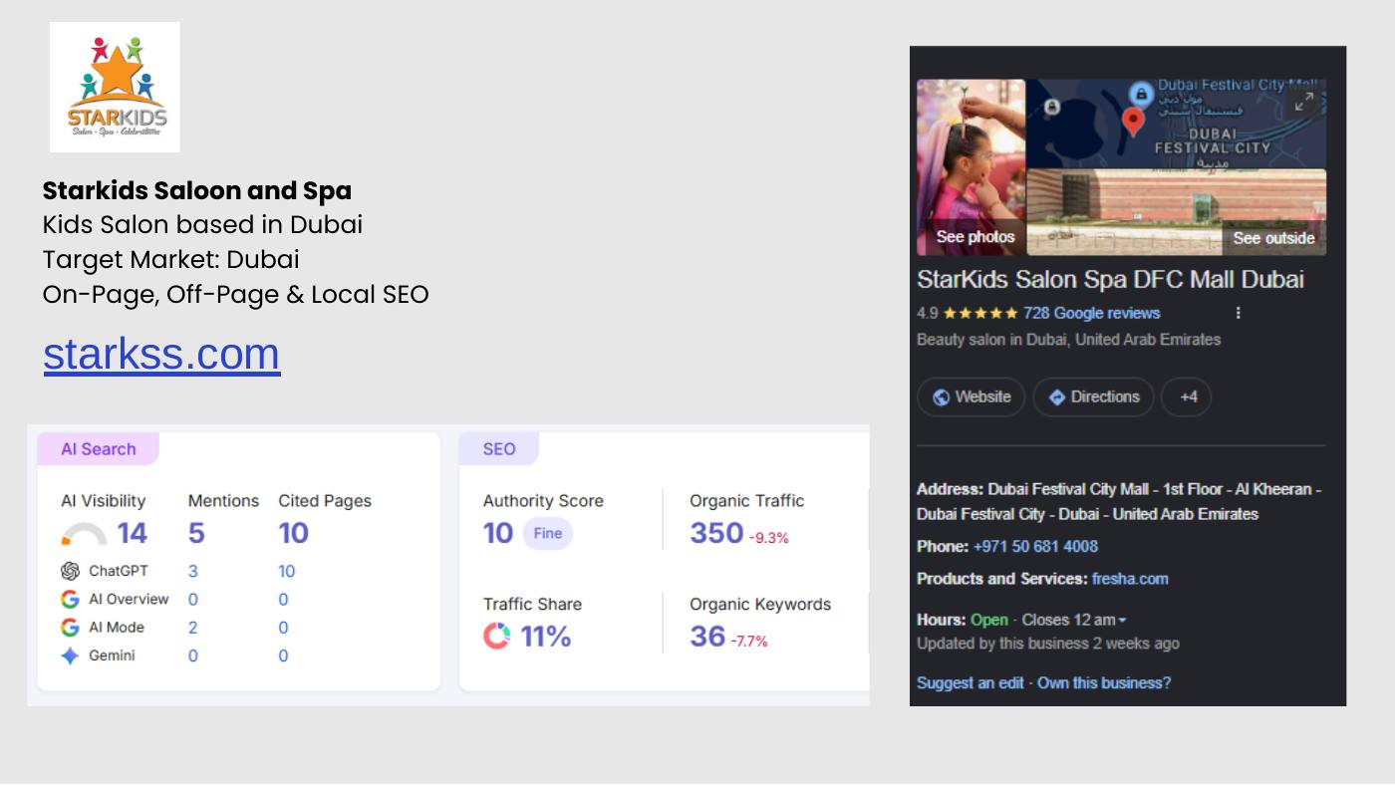
Task: Open the fresha.com link
Action: [1130, 579]
